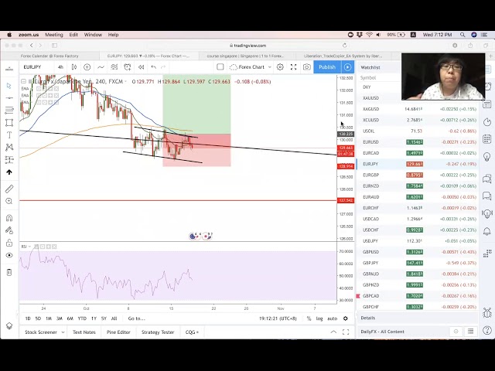Enable auto scale on price axis
The height and width of the screenshot is (371, 495).
[x=332, y=318]
